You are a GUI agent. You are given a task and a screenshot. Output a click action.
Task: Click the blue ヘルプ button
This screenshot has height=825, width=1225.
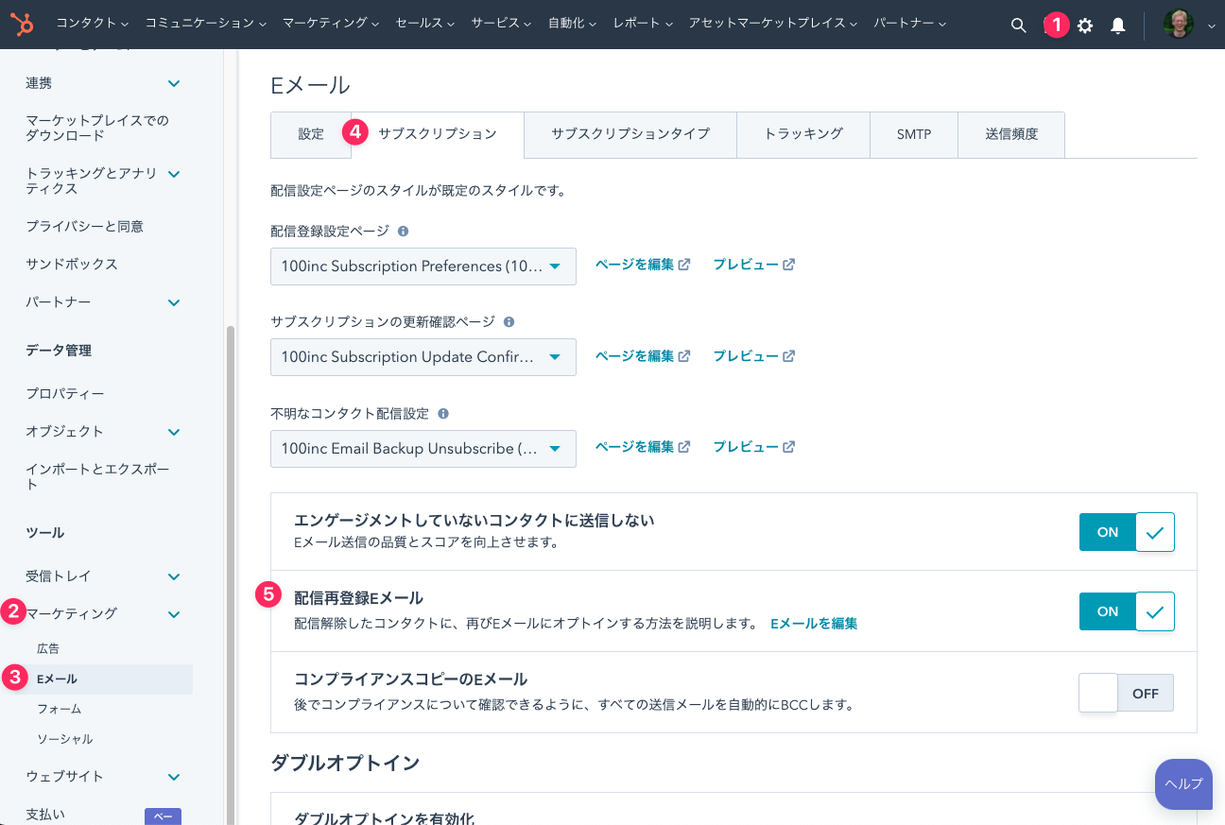(1183, 783)
